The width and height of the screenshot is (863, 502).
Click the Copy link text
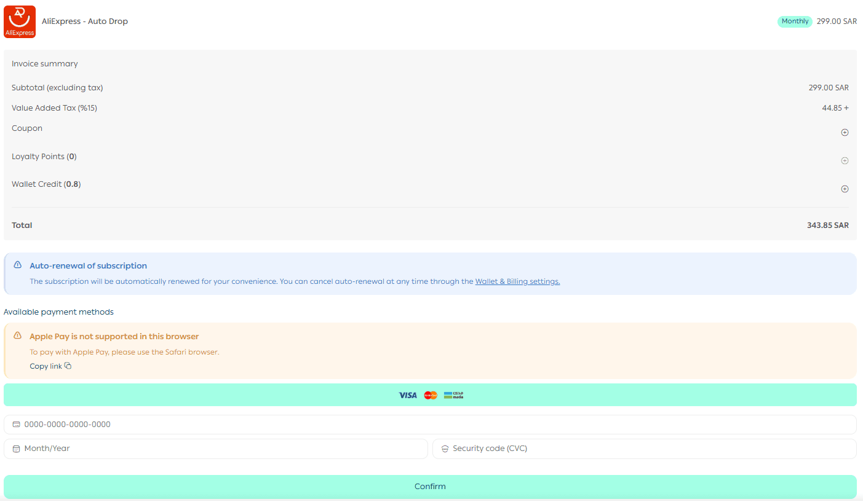46,366
